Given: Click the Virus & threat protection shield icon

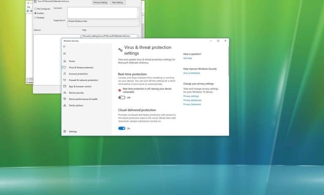Looking at the screenshot, I should pos(65,68).
